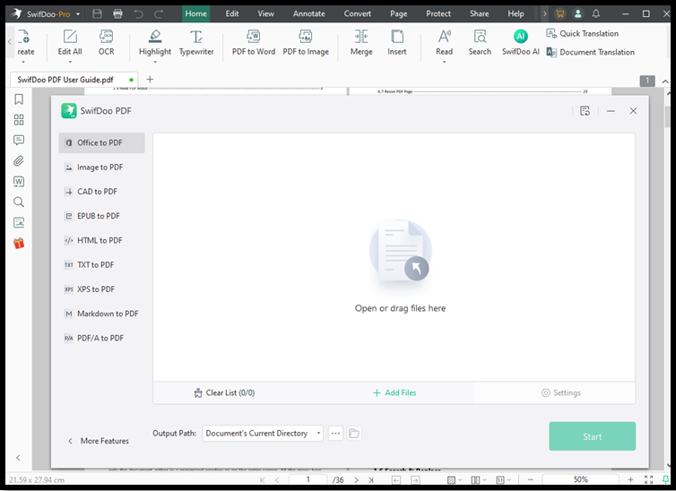Viewport: 676px width, 491px height.
Task: Open the converter Settings
Action: click(561, 392)
